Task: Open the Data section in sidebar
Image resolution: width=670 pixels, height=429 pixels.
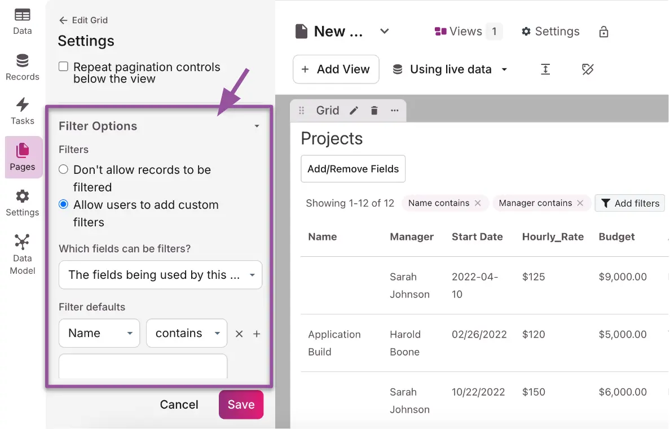Action: pos(23,22)
